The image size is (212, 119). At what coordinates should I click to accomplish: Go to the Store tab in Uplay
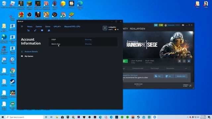(48, 26)
